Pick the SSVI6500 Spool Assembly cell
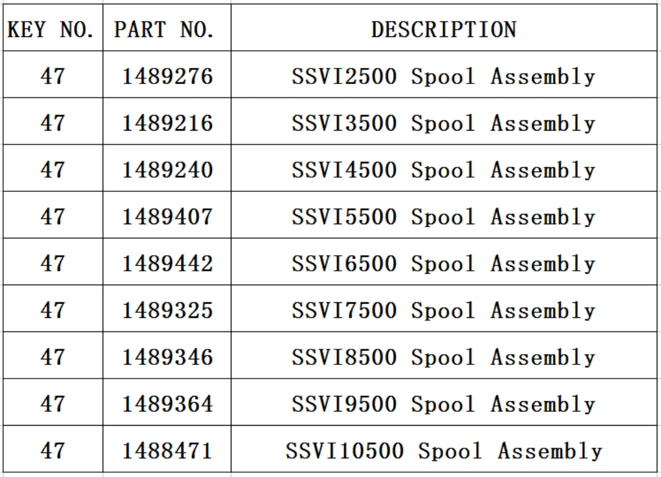The height and width of the screenshot is (477, 661). [443, 264]
